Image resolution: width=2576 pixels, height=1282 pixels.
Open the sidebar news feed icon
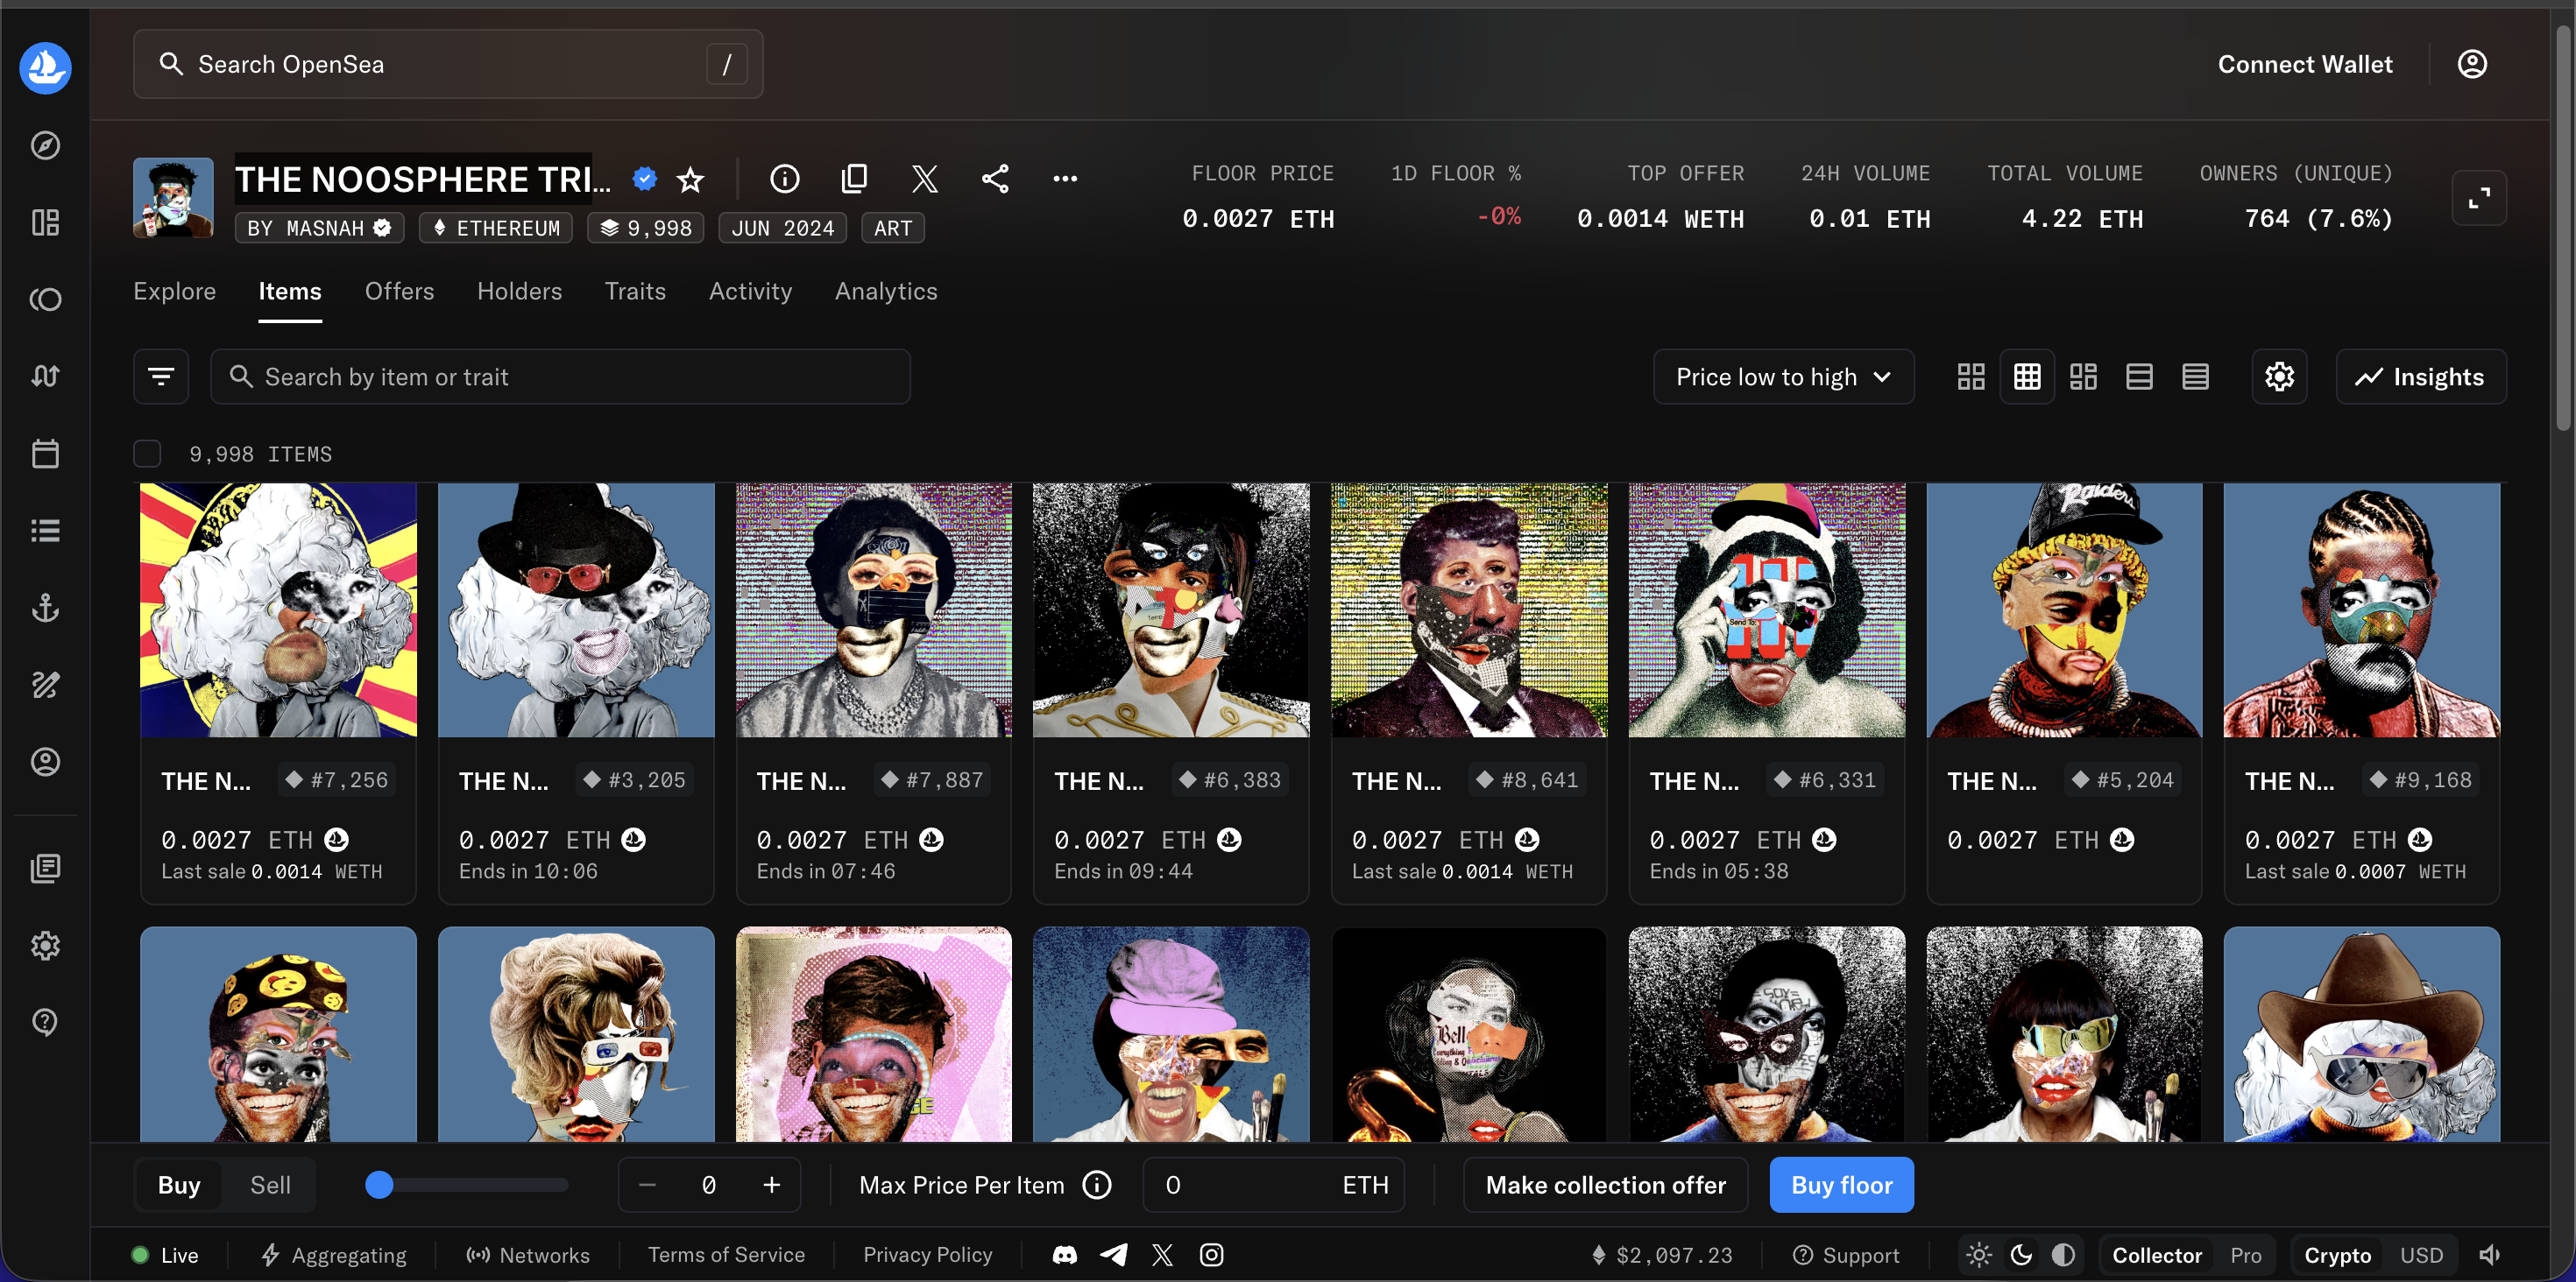click(45, 869)
